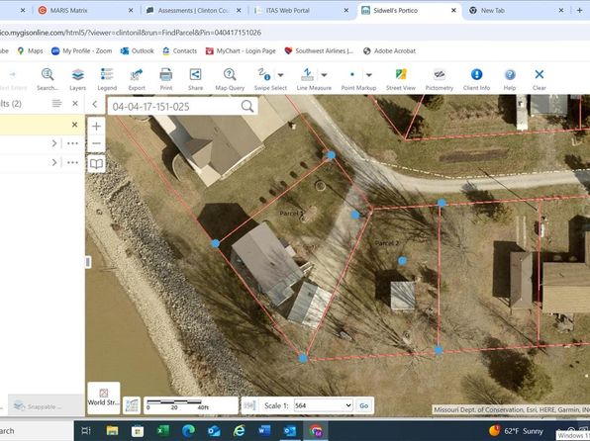Select the Point Markup tool
Screen dimensions: 590x441
[x=352, y=79]
